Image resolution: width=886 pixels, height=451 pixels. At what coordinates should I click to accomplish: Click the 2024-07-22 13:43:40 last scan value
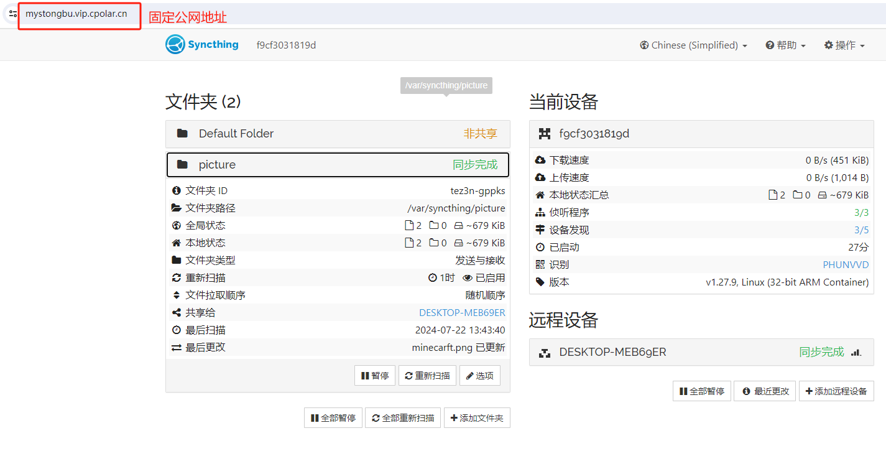tap(460, 330)
